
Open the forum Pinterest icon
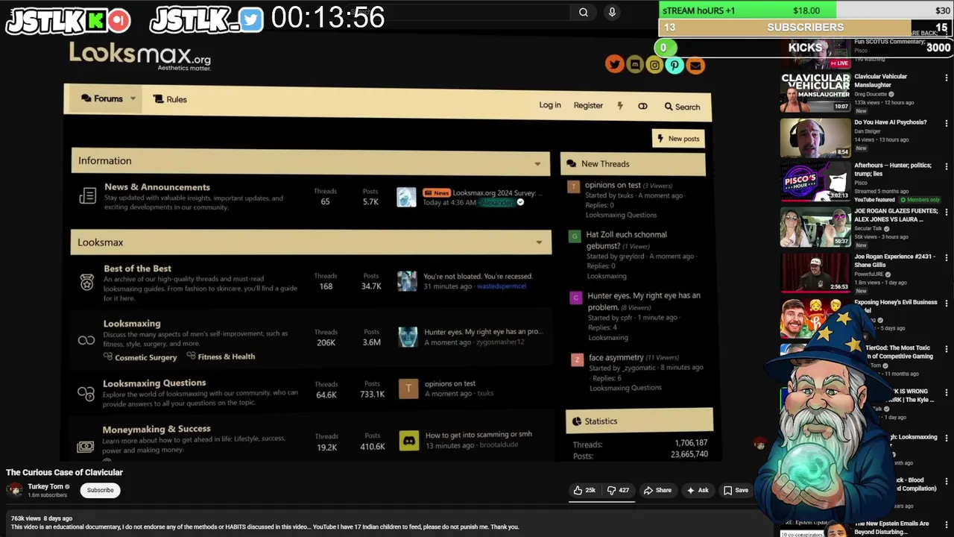click(x=675, y=66)
